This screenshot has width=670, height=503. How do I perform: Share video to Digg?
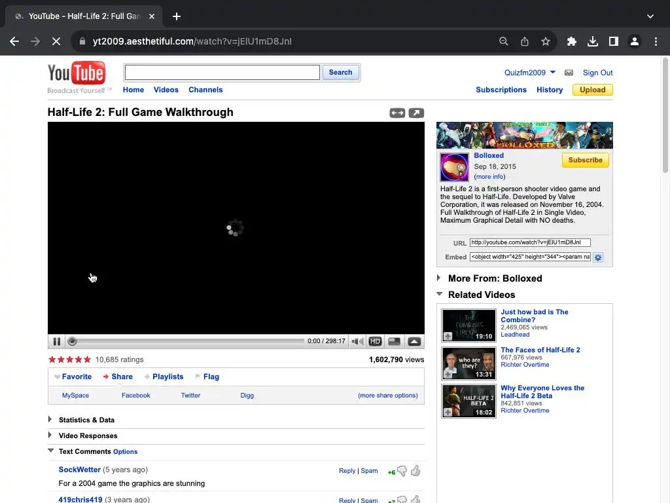pyautogui.click(x=247, y=395)
